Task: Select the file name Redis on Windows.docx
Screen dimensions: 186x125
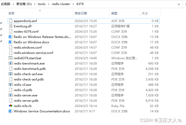Action: [32, 42]
